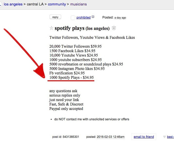174x145 pixels.
Task: Go to los angeles breadcrumb
Action: pos(13,4)
